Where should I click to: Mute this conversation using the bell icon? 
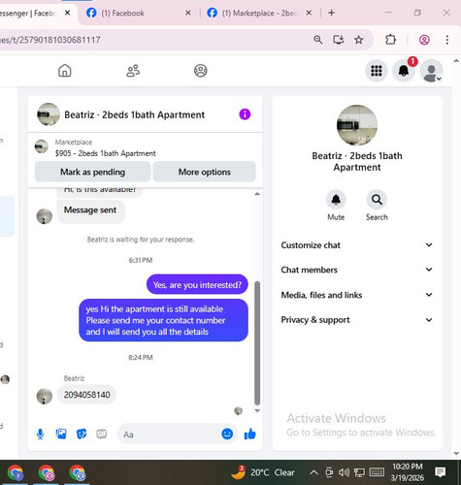tap(336, 200)
